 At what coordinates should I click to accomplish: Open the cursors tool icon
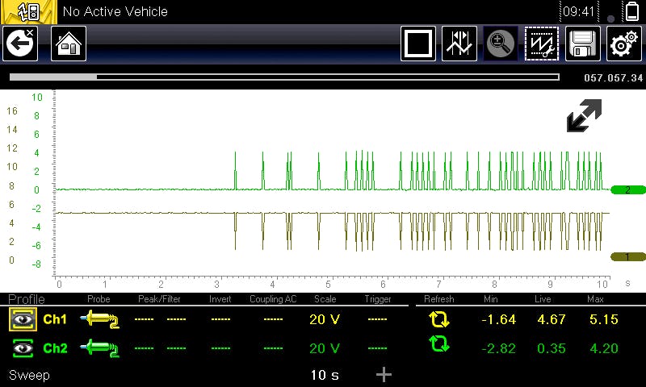coord(459,44)
